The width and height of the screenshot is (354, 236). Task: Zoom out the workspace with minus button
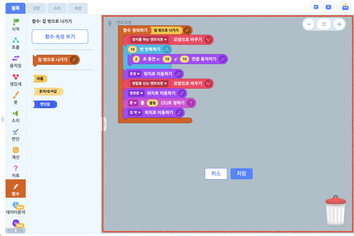tap(309, 24)
